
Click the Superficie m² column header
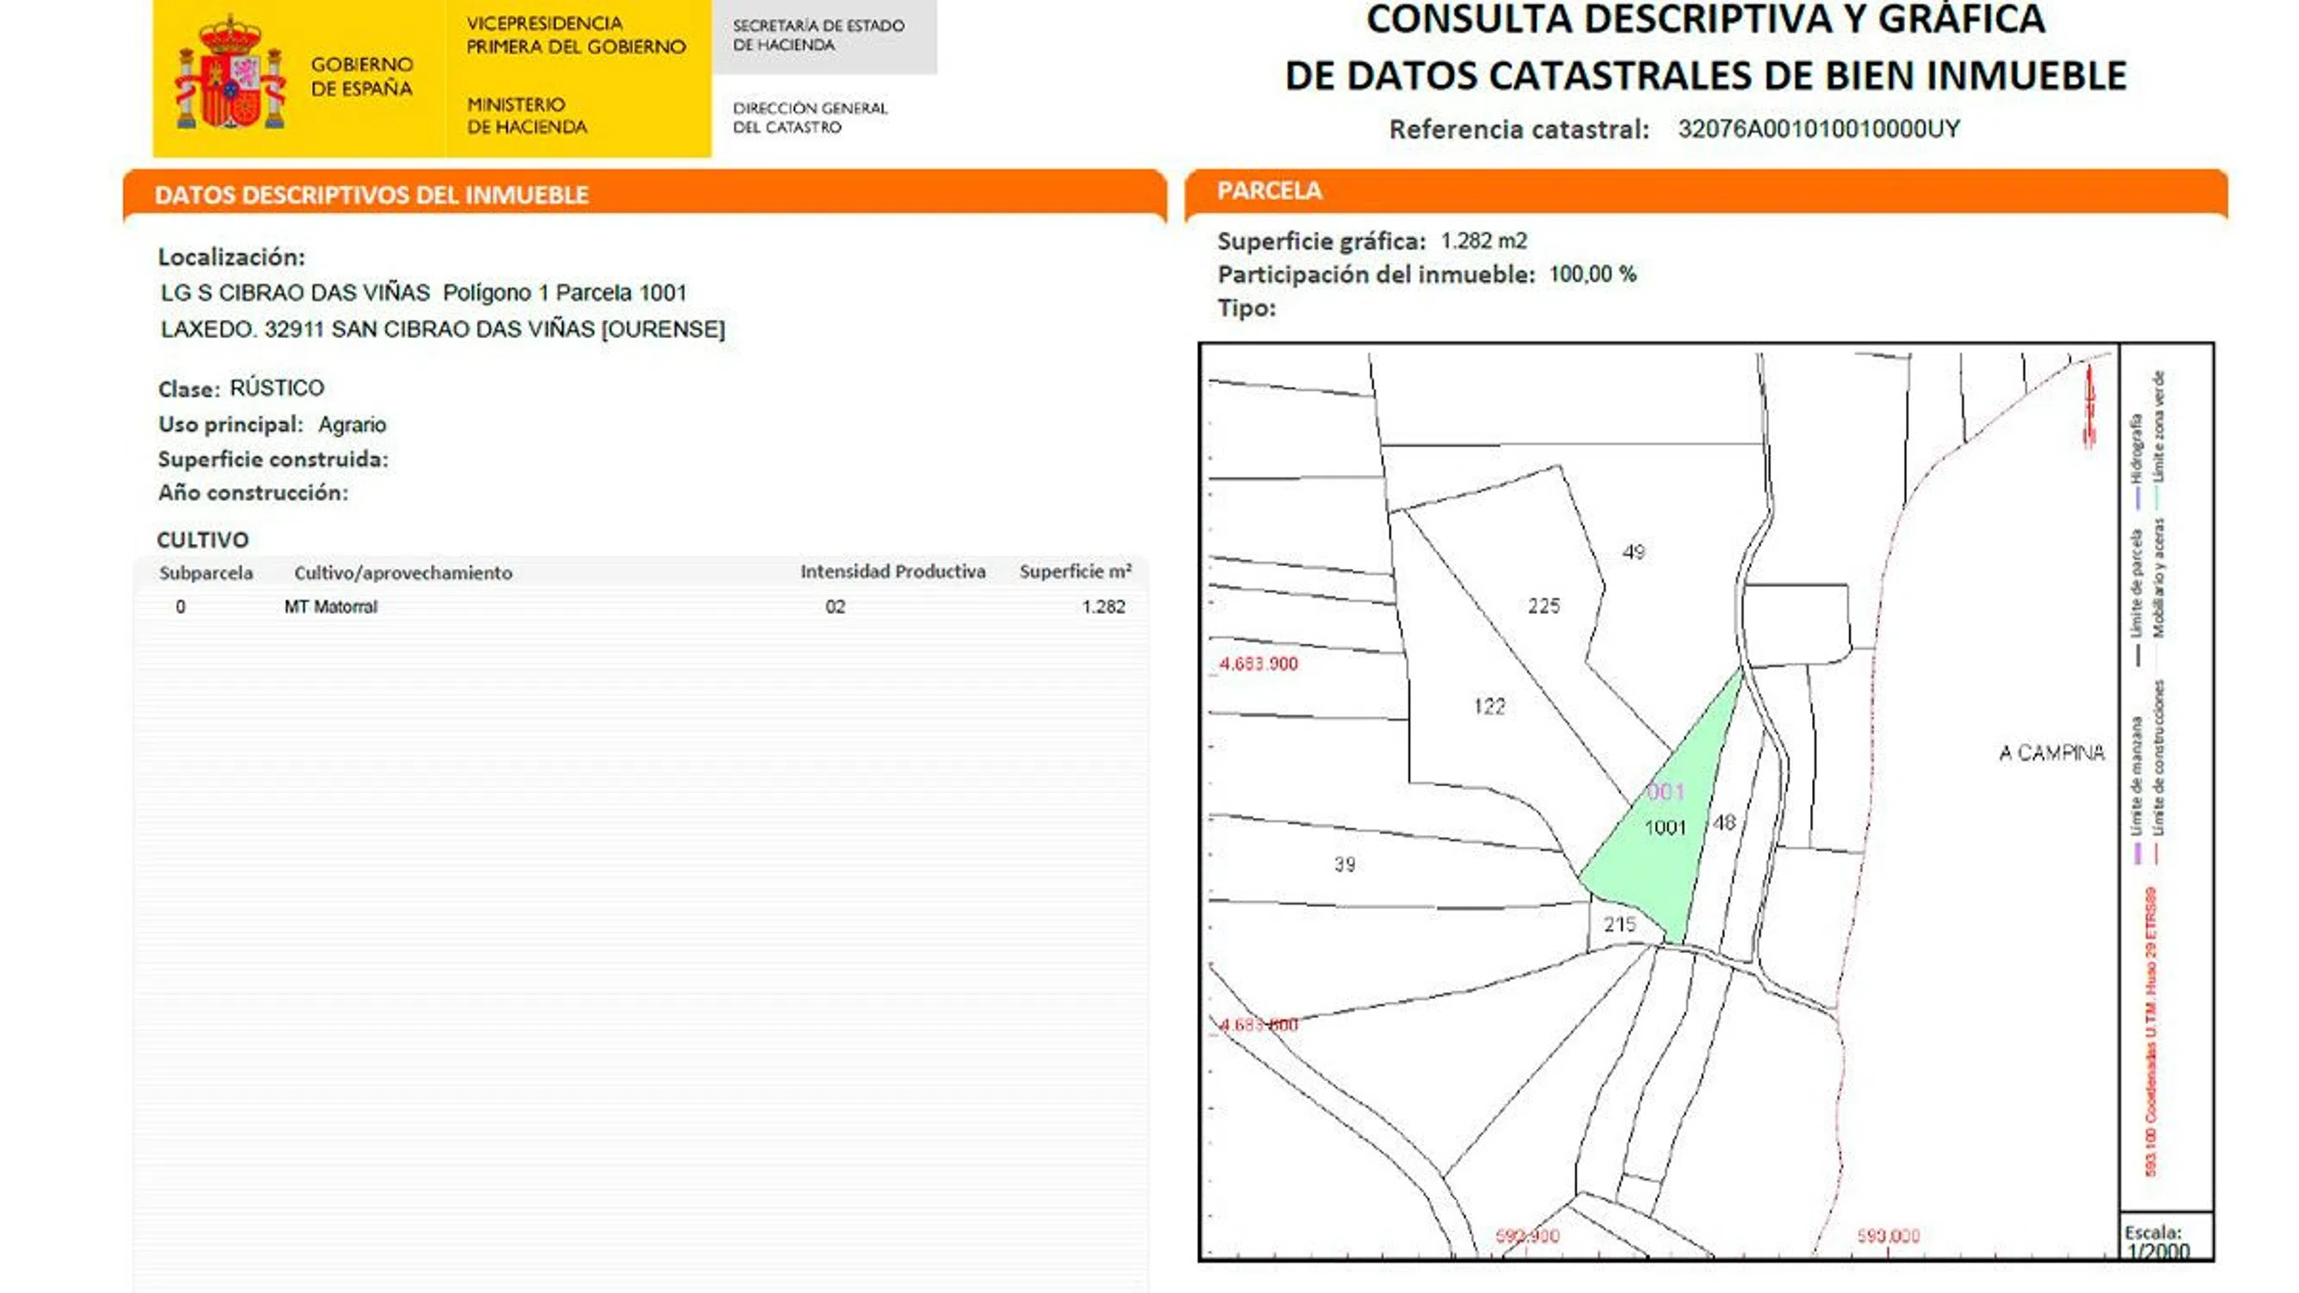[1075, 572]
